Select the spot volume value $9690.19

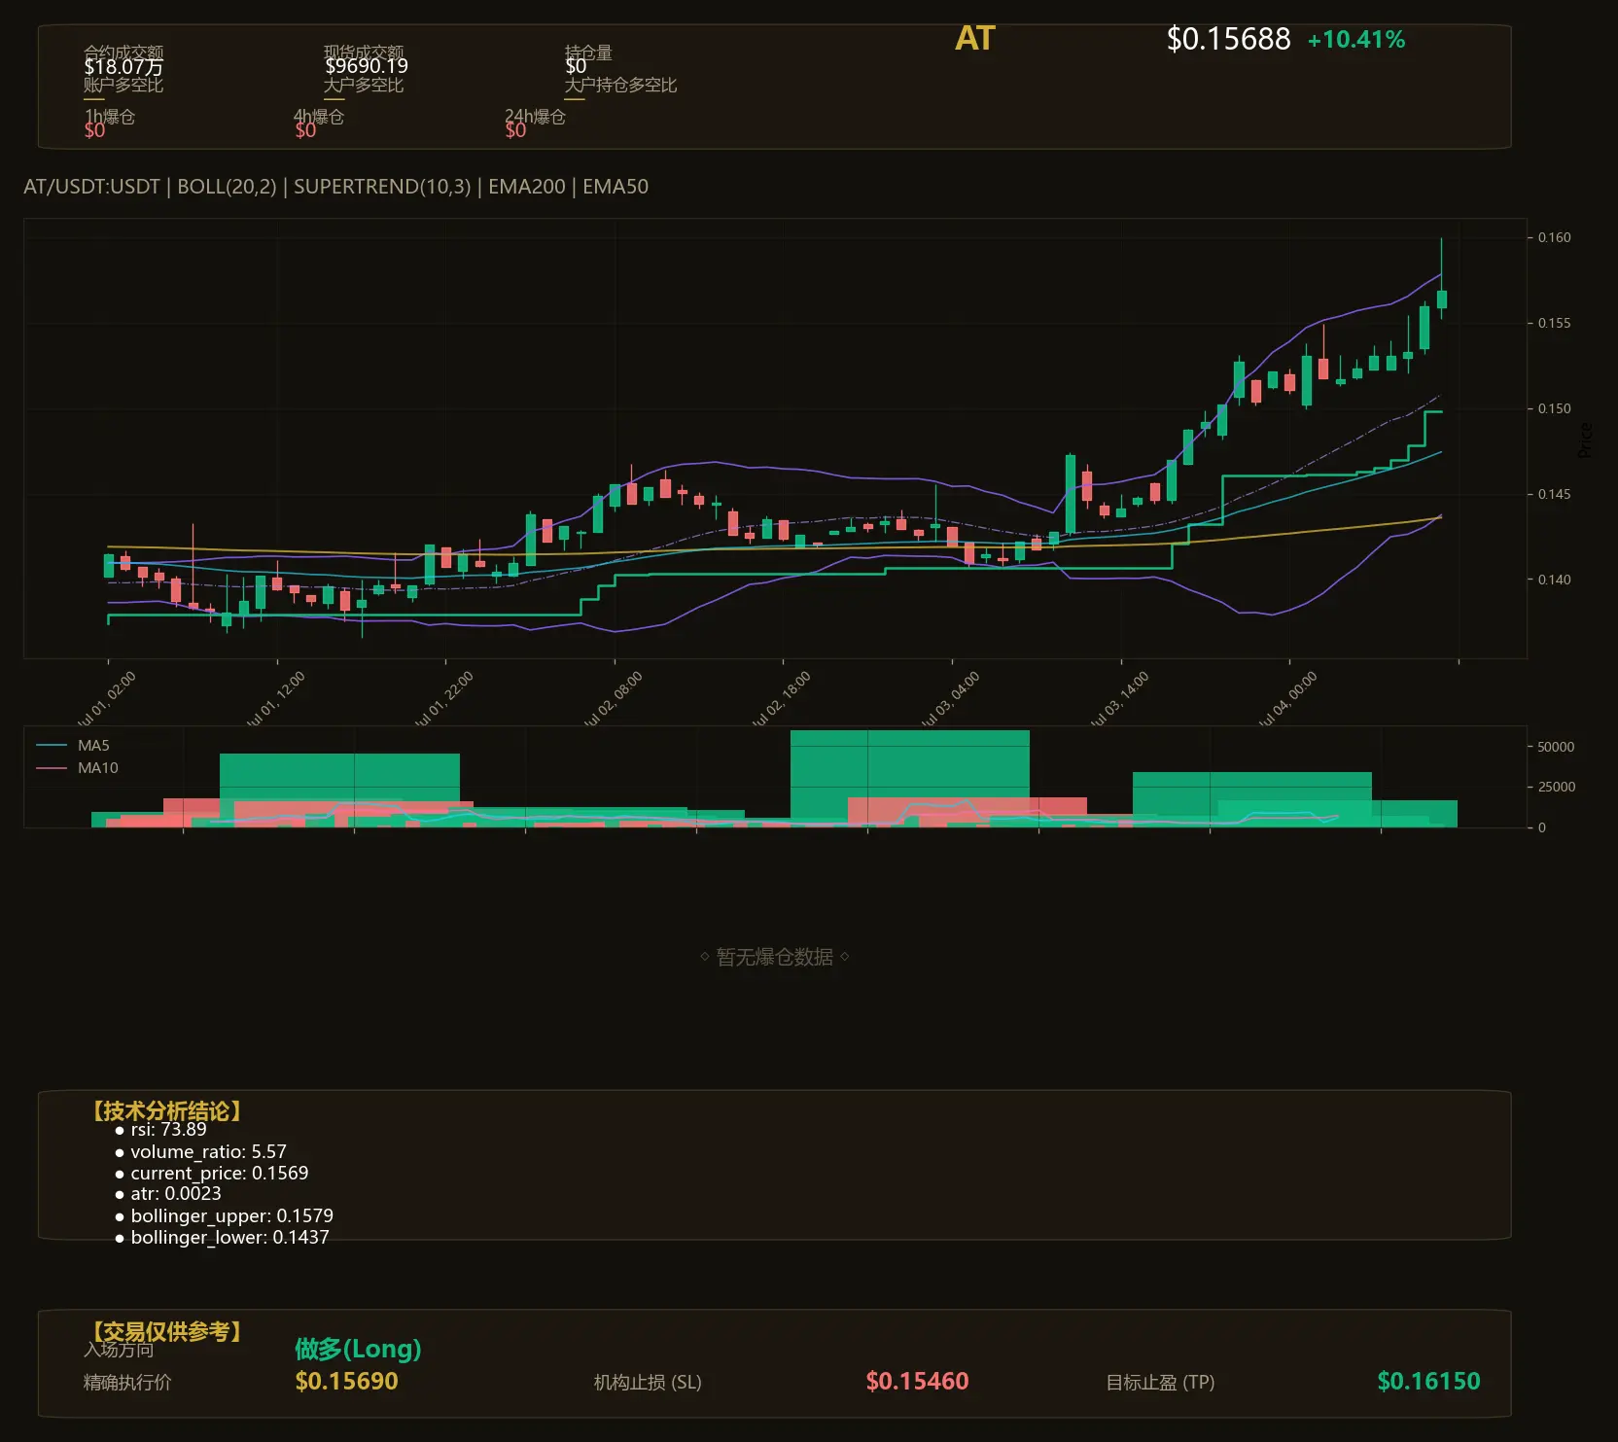pos(367,66)
